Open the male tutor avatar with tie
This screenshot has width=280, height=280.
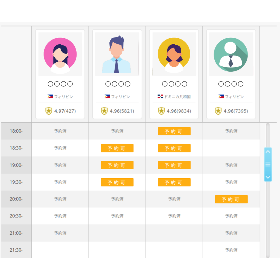[117, 54]
